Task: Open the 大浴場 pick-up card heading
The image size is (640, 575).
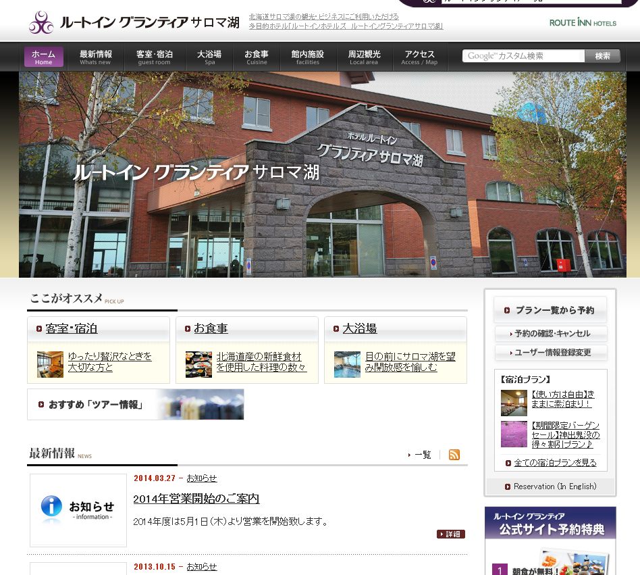Action: pos(360,328)
